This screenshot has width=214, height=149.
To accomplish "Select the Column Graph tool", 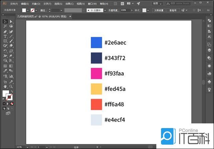I will tap(11, 76).
